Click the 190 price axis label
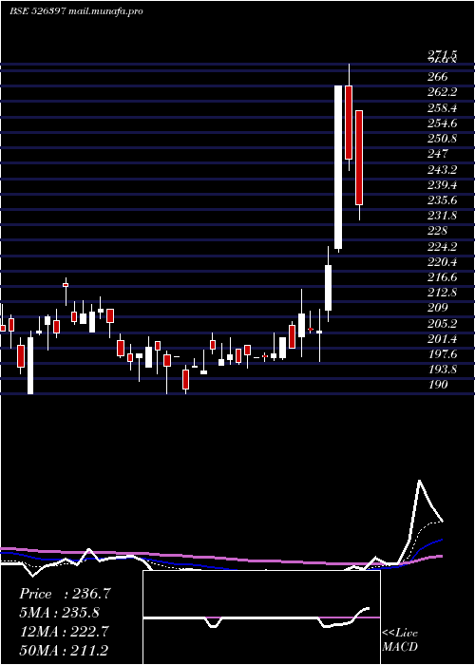The height and width of the screenshot is (665, 475). tap(438, 385)
